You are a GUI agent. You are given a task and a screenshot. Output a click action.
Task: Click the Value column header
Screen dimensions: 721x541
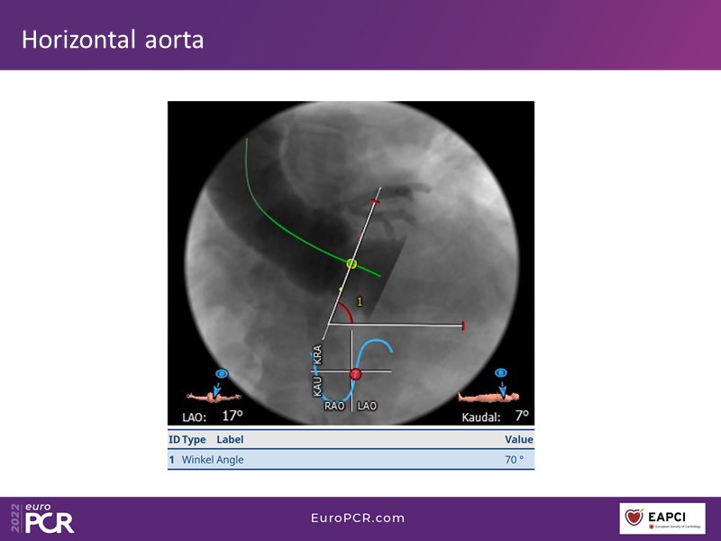pos(518,439)
